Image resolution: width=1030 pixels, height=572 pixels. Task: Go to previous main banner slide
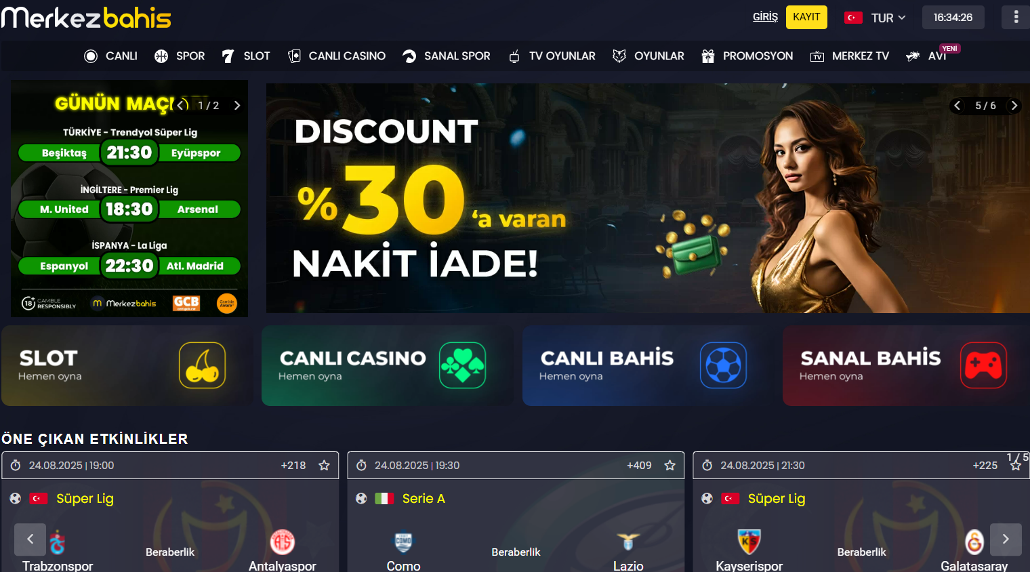[957, 105]
